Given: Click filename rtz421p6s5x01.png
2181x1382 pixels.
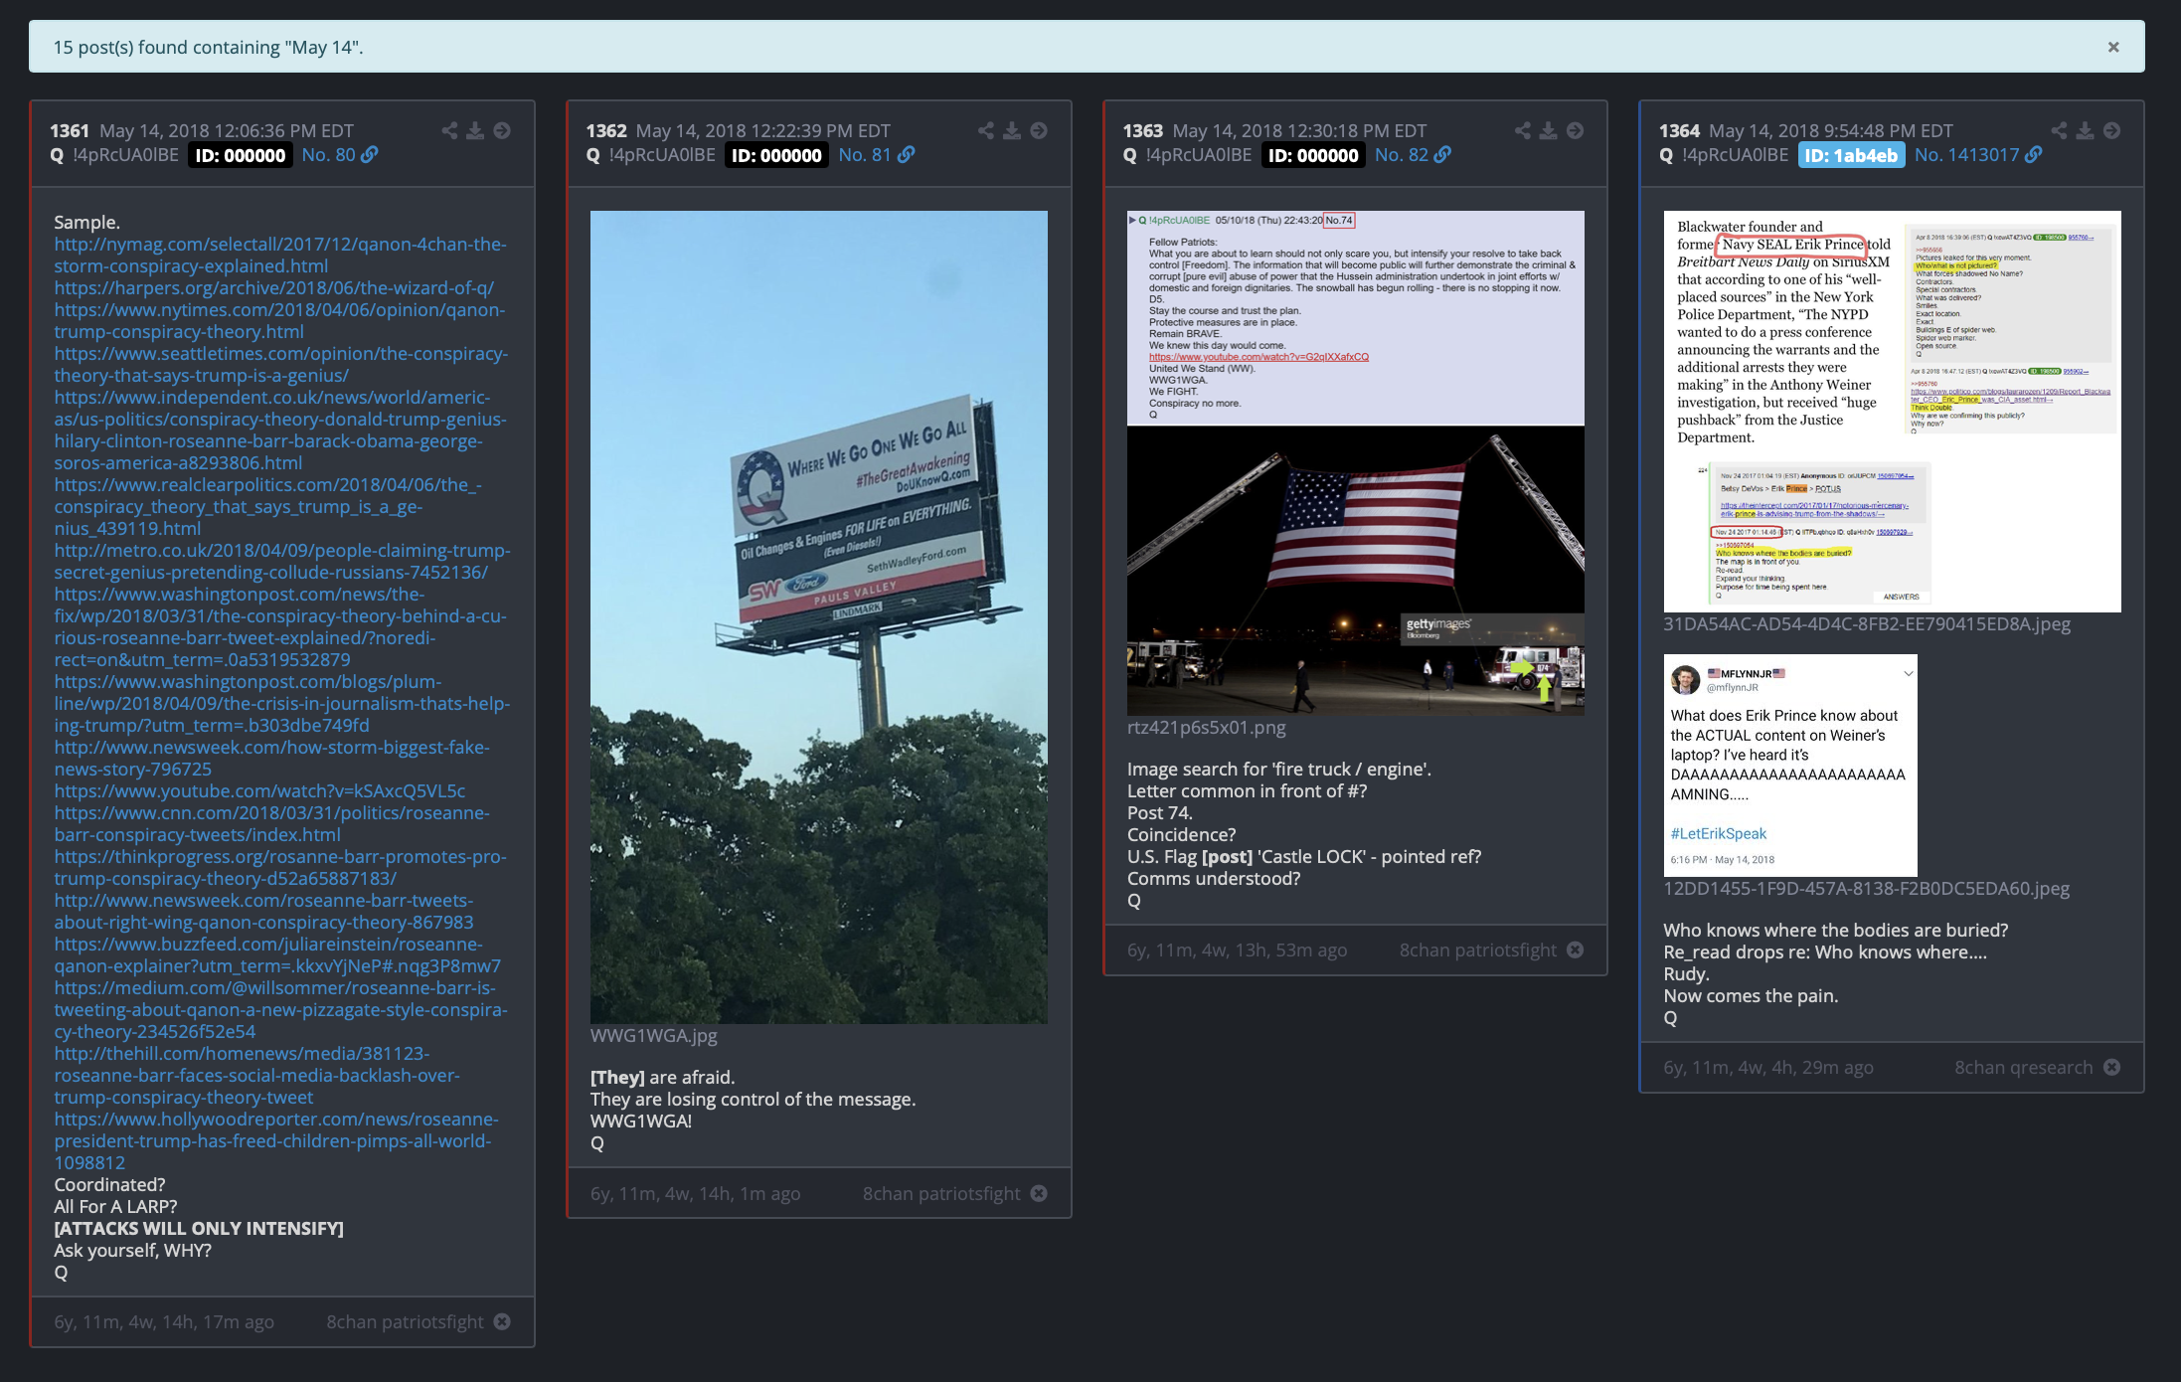Looking at the screenshot, I should (x=1206, y=728).
